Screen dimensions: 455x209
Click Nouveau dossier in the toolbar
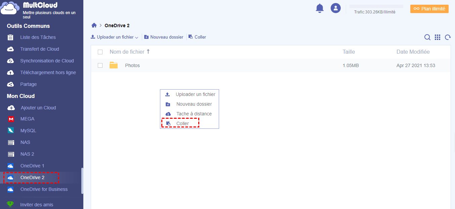click(164, 37)
